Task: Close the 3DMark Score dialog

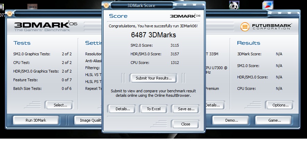Action: tap(185, 124)
